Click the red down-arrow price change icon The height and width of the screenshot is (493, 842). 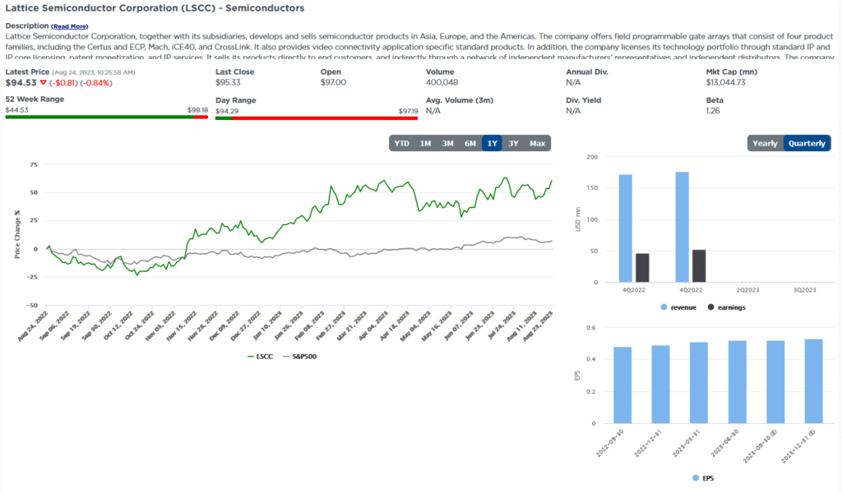pyautogui.click(x=44, y=83)
